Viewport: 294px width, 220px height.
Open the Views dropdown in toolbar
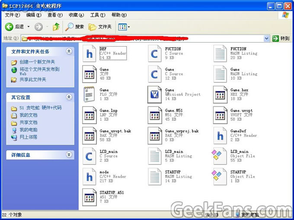click(x=124, y=27)
